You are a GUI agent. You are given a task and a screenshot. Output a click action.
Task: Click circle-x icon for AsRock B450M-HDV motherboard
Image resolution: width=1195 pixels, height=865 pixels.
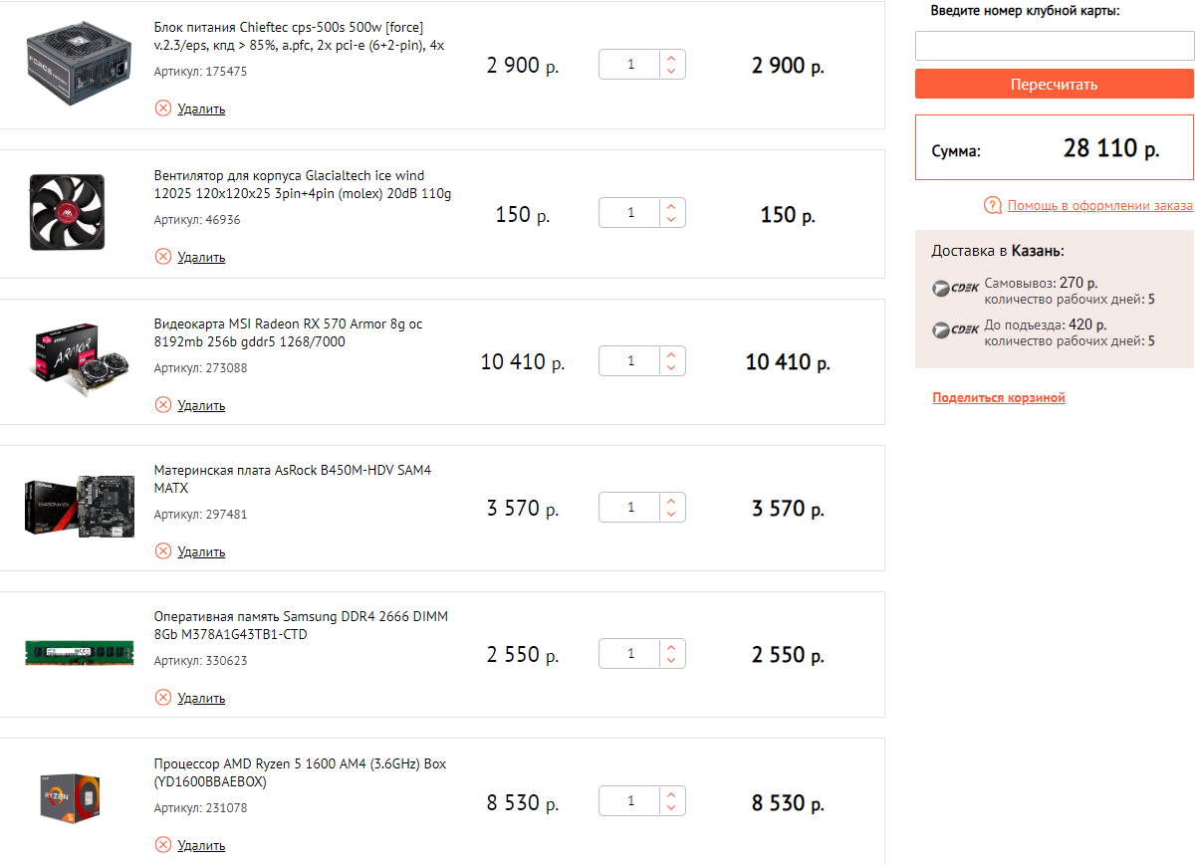pos(163,551)
